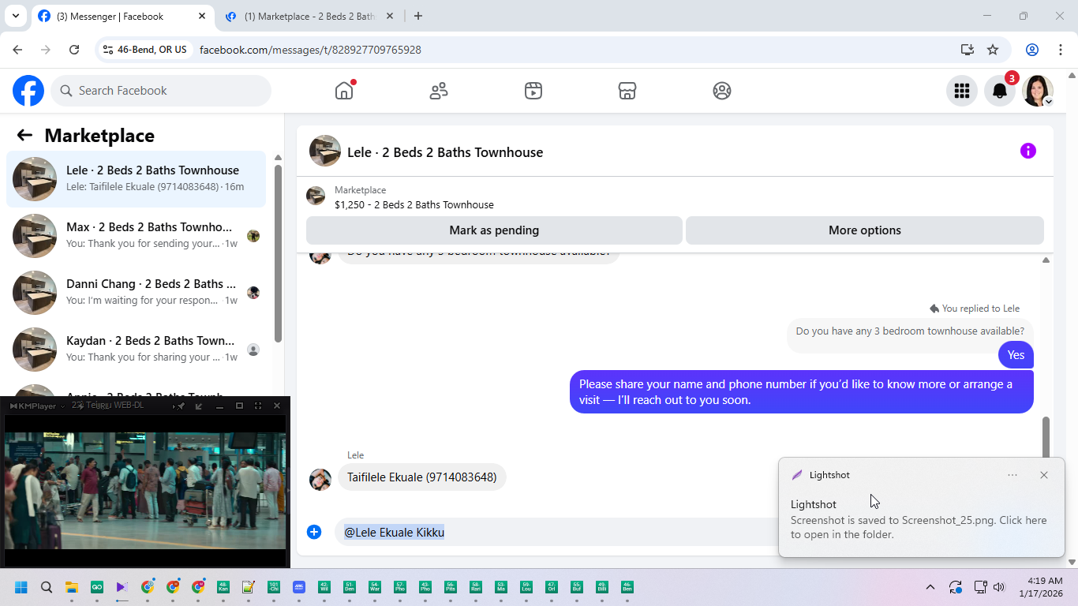Select the Lele 2 Beds 2 Baths conversation
Screen dimensions: 1078x606
136,179
